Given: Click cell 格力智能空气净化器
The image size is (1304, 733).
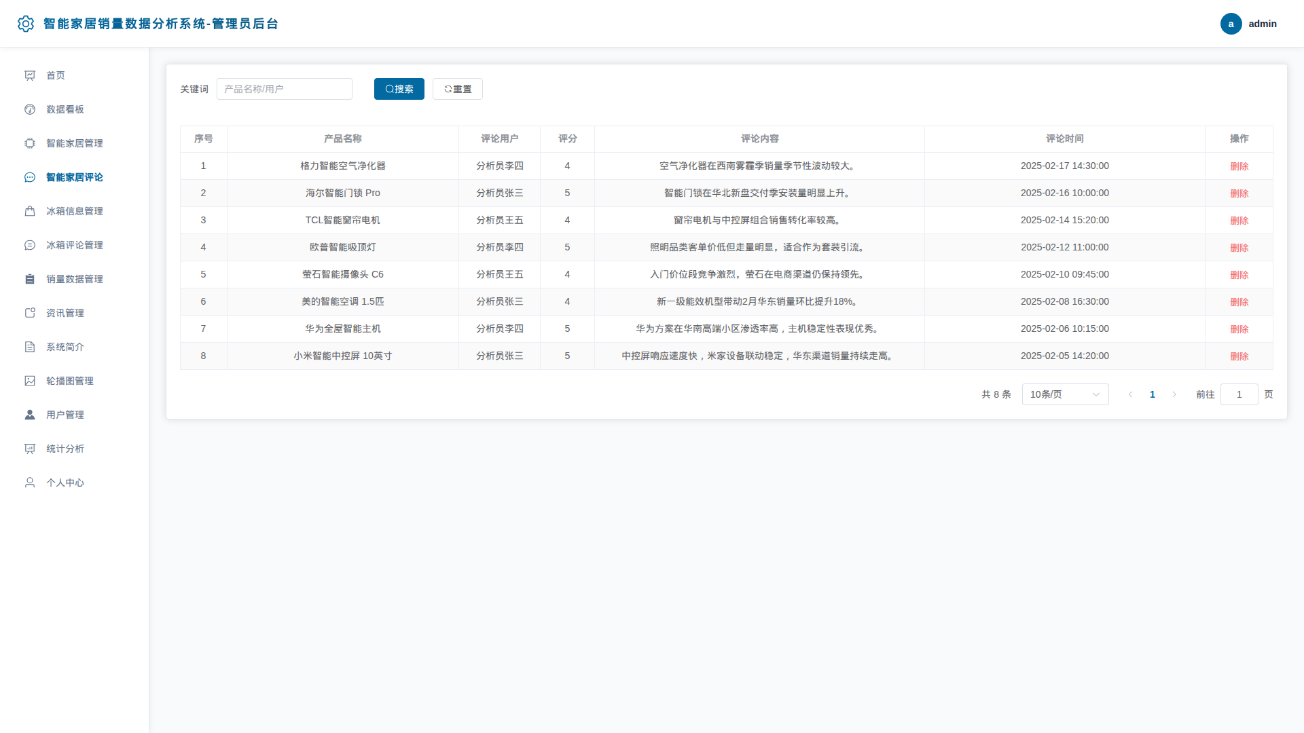Looking at the screenshot, I should click(x=342, y=166).
